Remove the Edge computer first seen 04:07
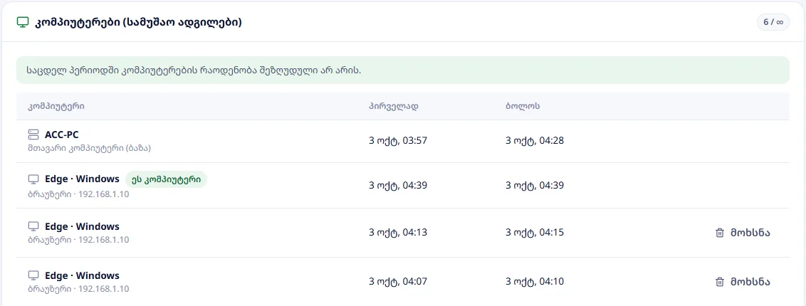The image size is (806, 306). pos(743,282)
